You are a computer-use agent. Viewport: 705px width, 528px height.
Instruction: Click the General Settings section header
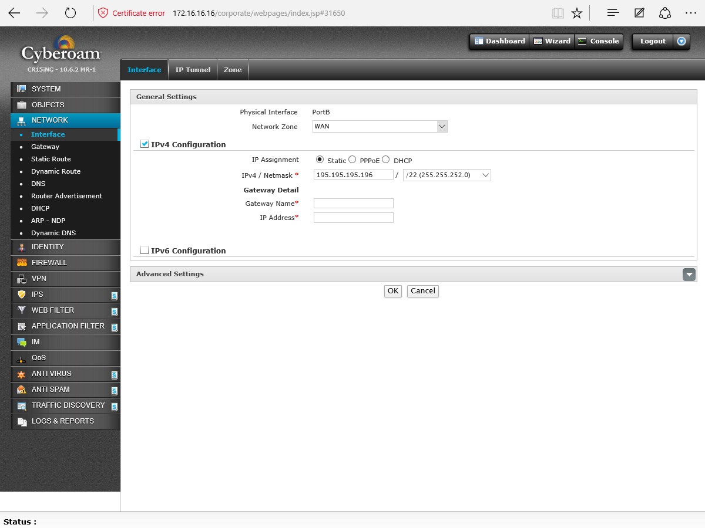point(414,97)
